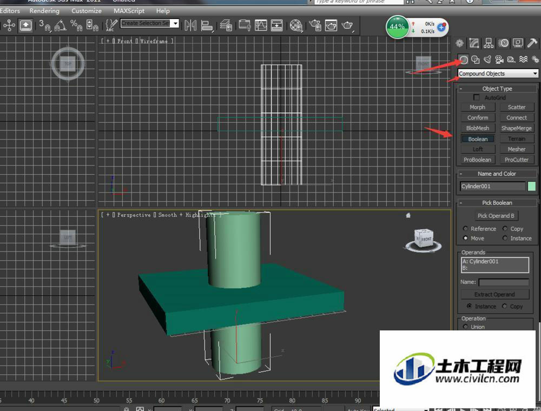Select Cameras category in Create panel
Screen dimensions: 541x411
(499, 59)
